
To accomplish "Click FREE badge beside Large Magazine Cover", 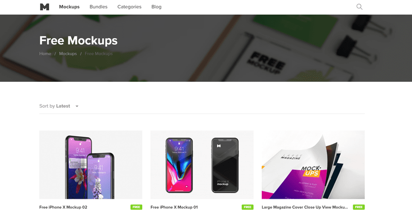I will [x=359, y=207].
